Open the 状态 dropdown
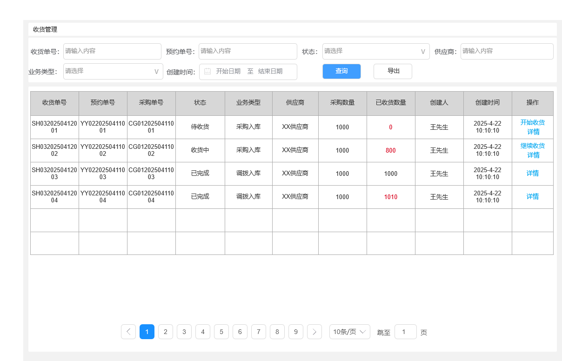The height and width of the screenshot is (361, 562). click(x=376, y=51)
